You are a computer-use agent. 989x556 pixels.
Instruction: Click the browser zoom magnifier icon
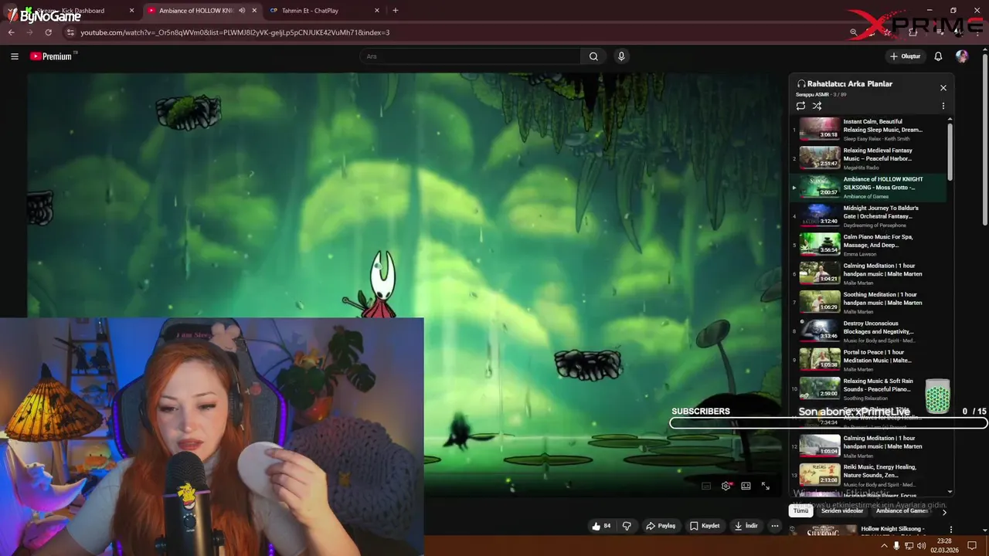[x=853, y=32]
